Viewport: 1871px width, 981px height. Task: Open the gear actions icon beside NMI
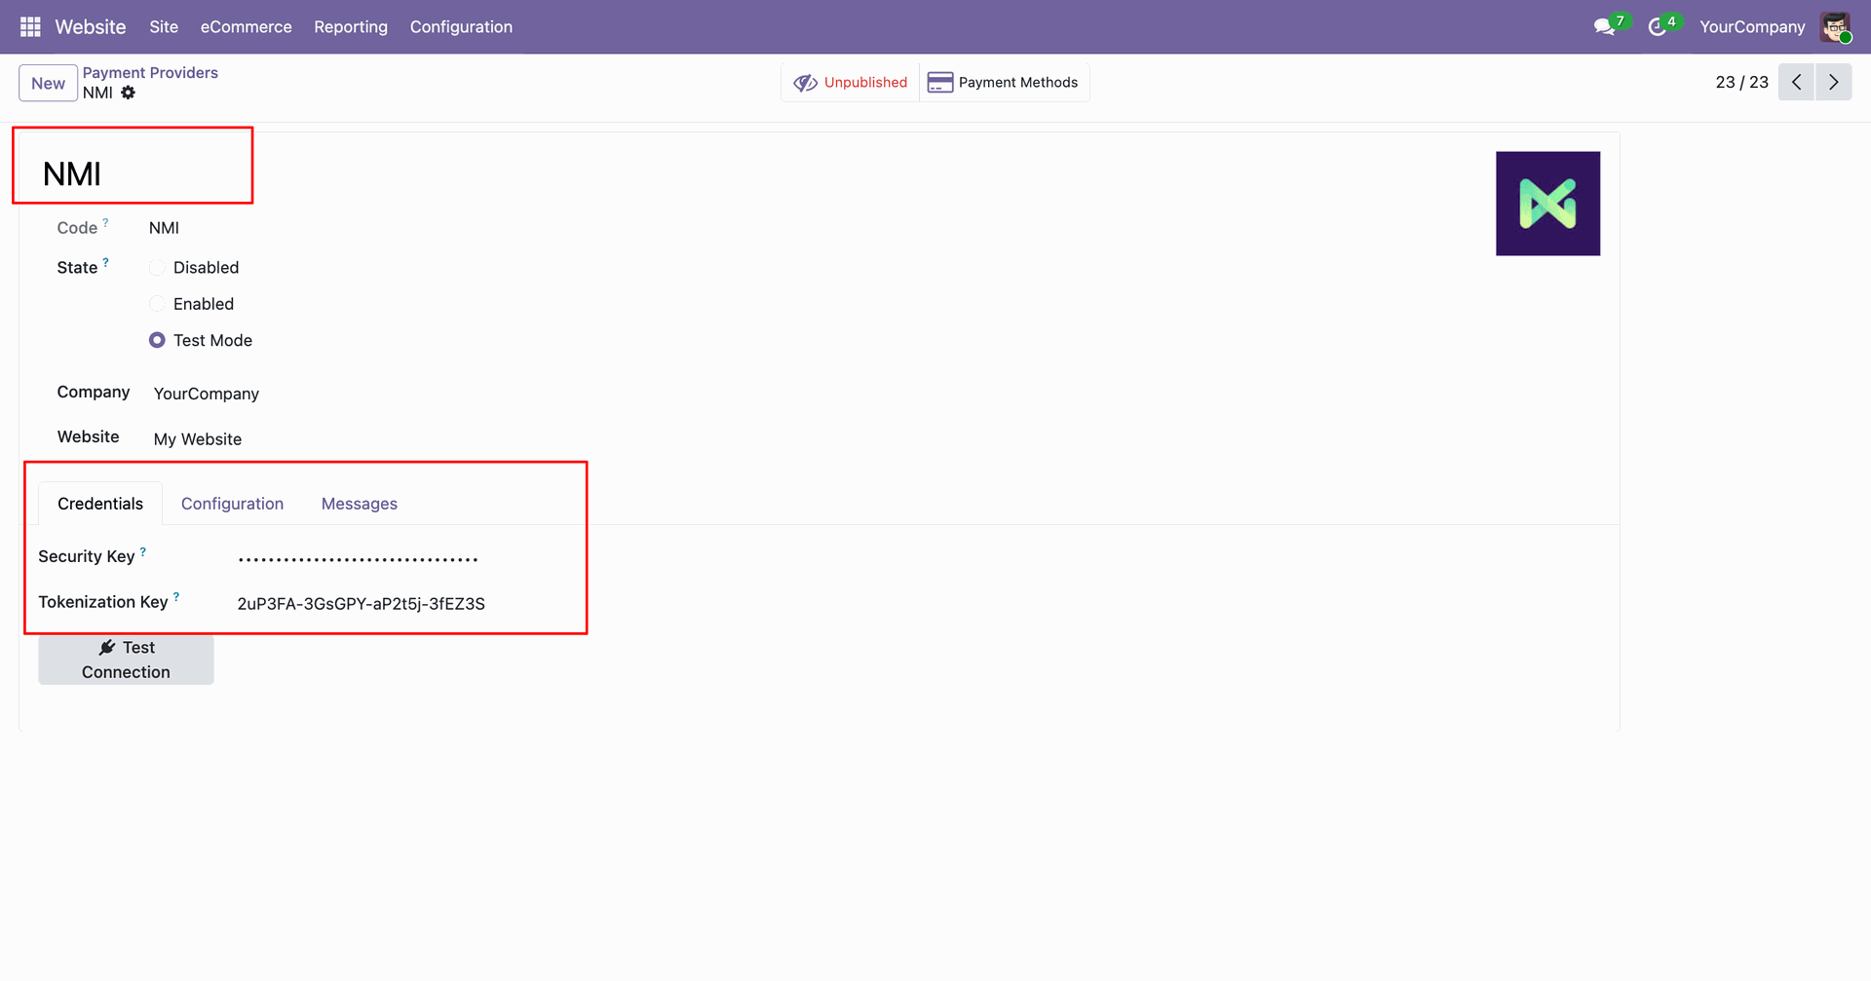128,93
